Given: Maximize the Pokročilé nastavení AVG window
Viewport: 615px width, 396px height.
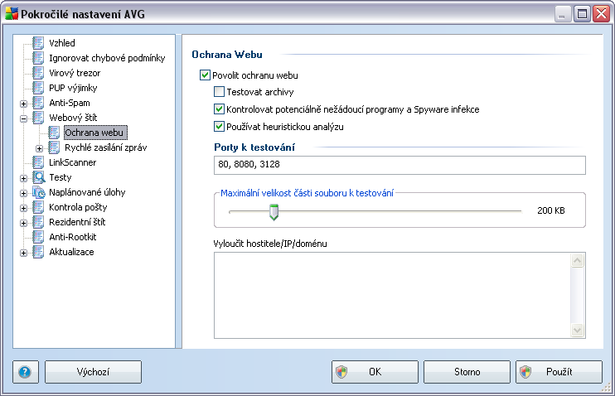Looking at the screenshot, I should pos(582,14).
